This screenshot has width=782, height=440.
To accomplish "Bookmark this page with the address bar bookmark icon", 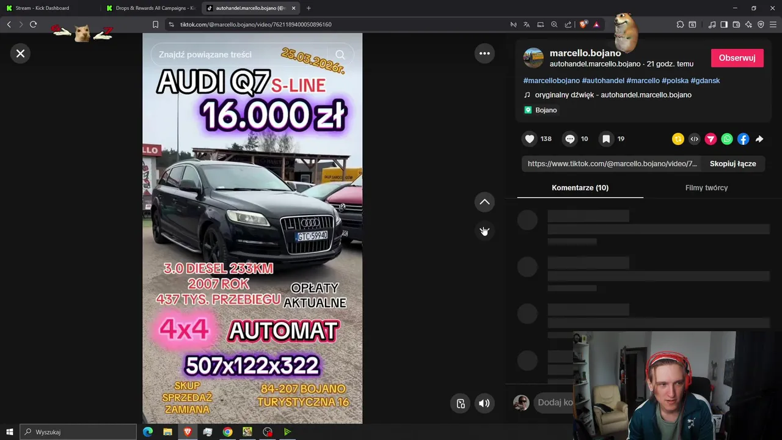I will [x=155, y=24].
